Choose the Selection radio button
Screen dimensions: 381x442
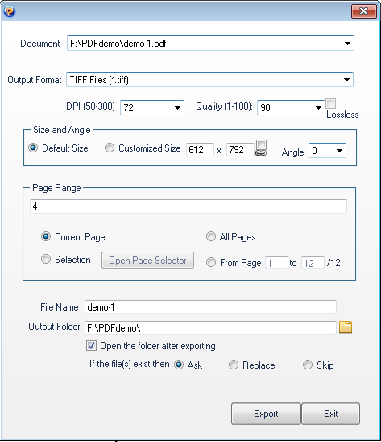point(46,259)
